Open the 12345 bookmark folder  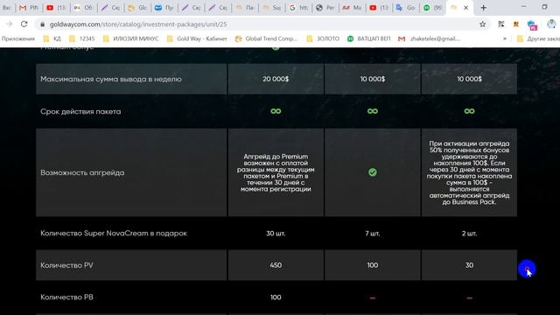tap(82, 38)
